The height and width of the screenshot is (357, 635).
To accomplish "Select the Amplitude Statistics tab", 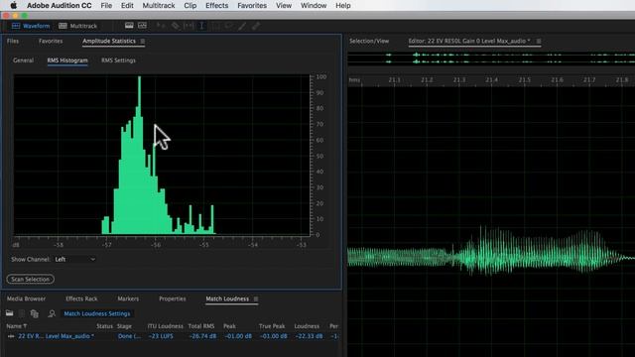I will pos(109,41).
